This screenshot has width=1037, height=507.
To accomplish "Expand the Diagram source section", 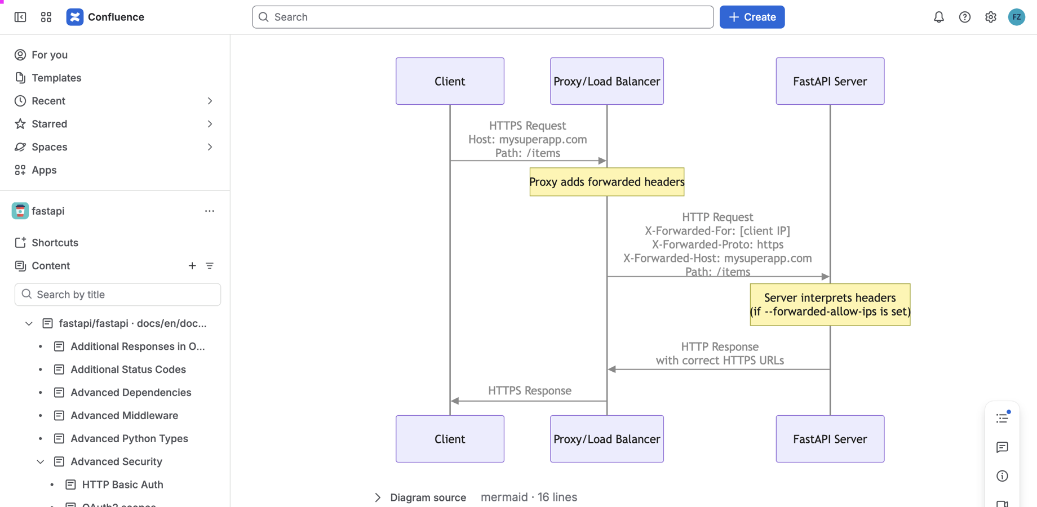I will (378, 497).
